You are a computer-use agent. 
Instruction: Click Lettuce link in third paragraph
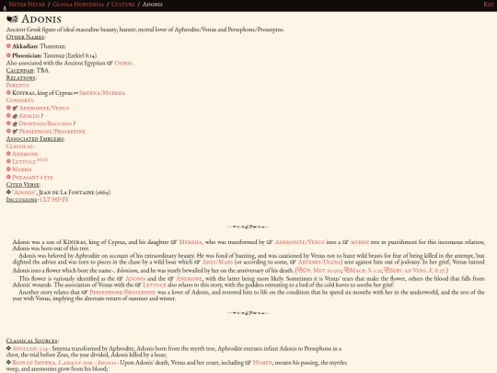pos(155,285)
